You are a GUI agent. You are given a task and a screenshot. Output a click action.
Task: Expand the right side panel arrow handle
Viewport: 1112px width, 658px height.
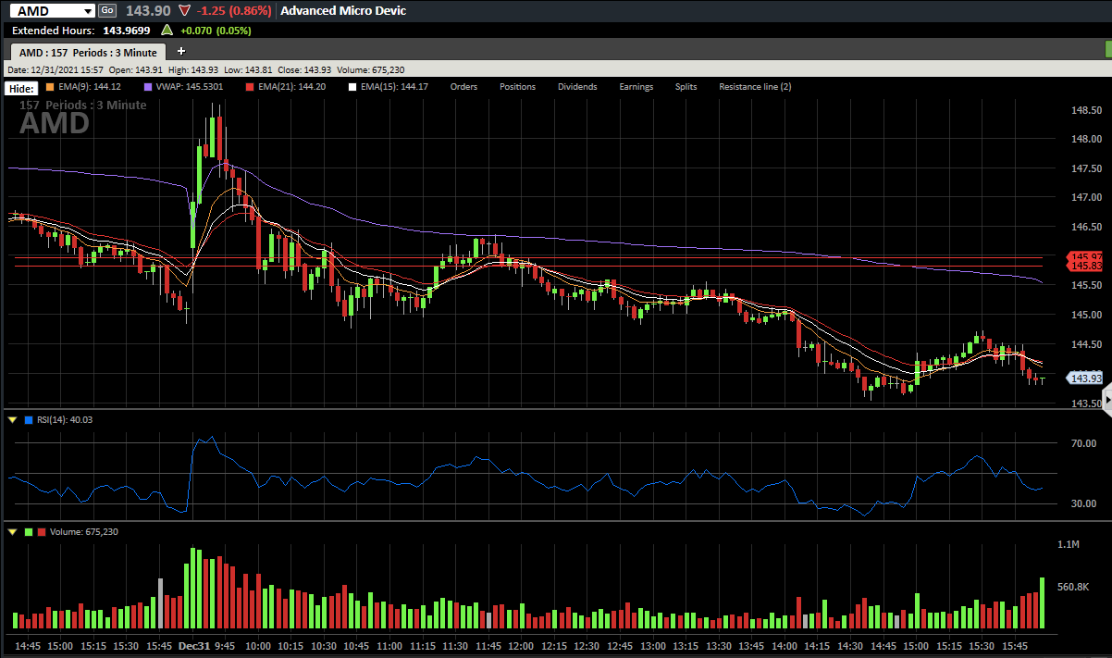point(1107,398)
